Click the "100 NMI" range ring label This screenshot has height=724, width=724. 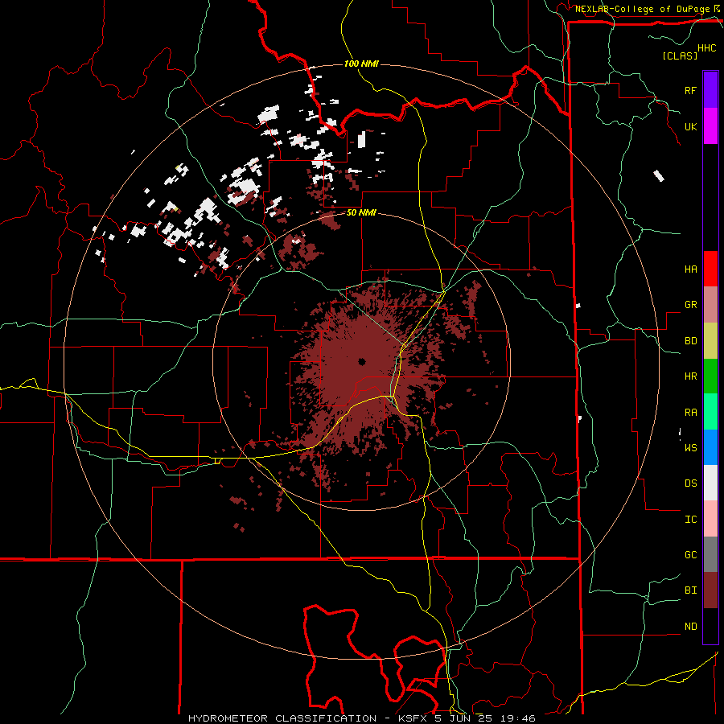(x=361, y=64)
